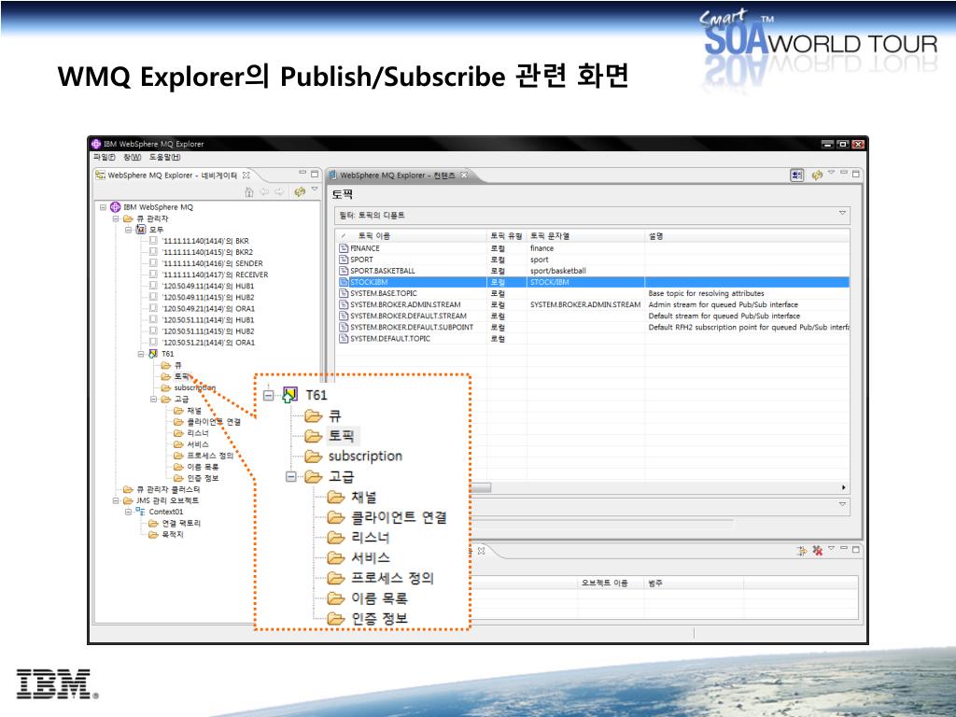This screenshot has width=956, height=717.
Task: Close the 컨텐츠 tab
Action: pos(465,175)
